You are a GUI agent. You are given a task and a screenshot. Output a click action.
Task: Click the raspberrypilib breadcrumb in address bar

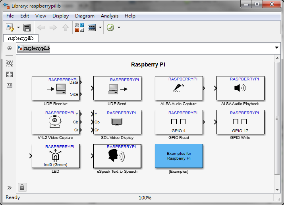tap(33, 48)
